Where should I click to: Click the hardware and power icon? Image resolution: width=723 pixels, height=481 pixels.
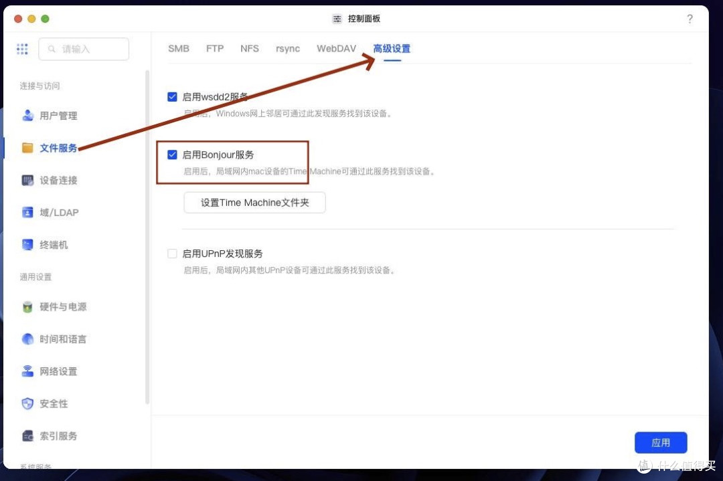[x=27, y=307]
